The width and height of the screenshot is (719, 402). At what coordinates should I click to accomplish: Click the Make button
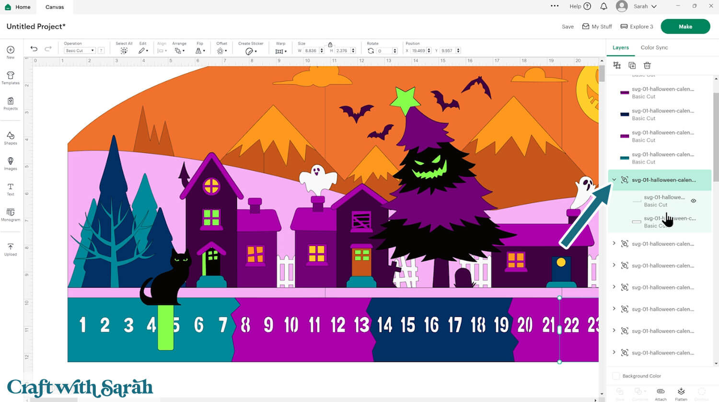coord(685,26)
